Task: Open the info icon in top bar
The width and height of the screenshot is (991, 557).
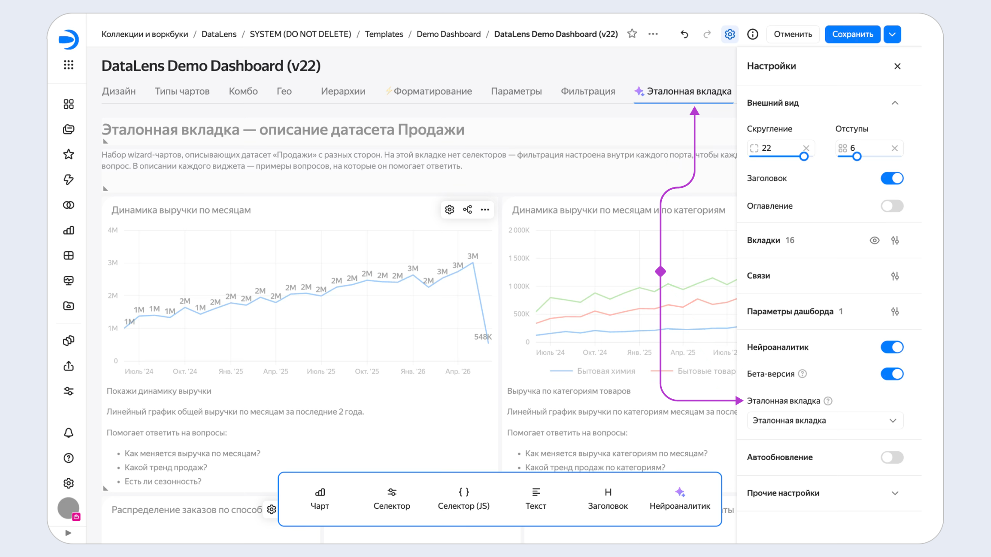Action: (x=753, y=34)
